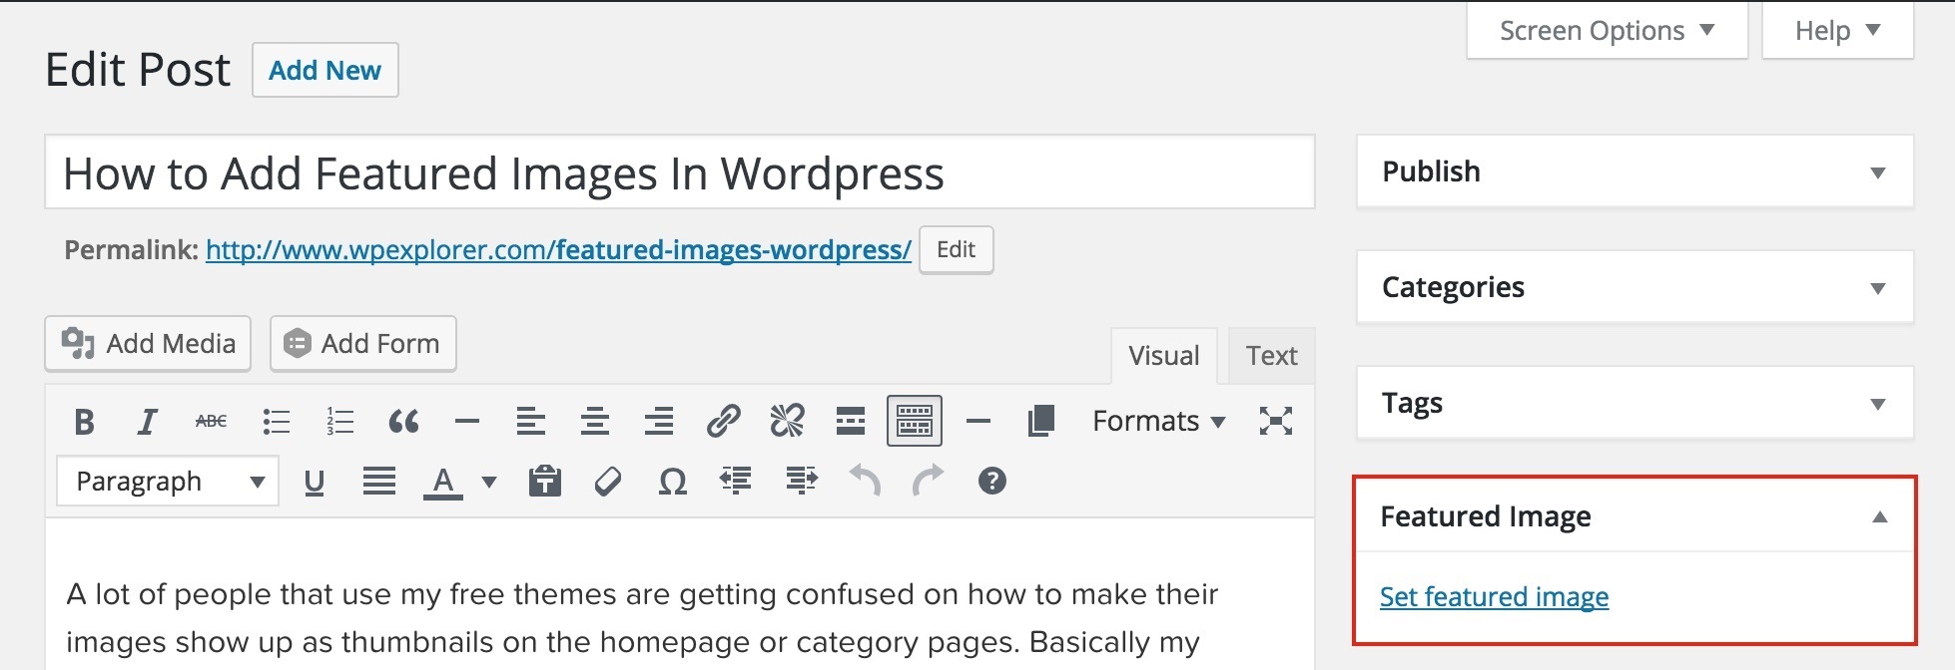Switch to the Visual editor tab
Viewport: 1955px width, 670px height.
tap(1164, 356)
